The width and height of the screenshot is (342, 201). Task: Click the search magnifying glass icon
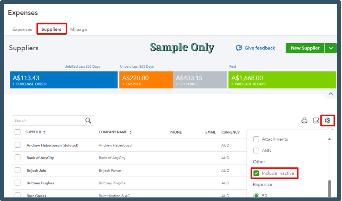click(x=88, y=120)
